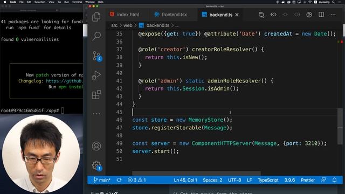Change indentation via Spaces: 2

[x=212, y=180]
